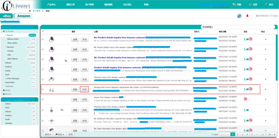This screenshot has width=279, height=138.
Task: Open the page size 20 dropdown
Action: (272, 134)
